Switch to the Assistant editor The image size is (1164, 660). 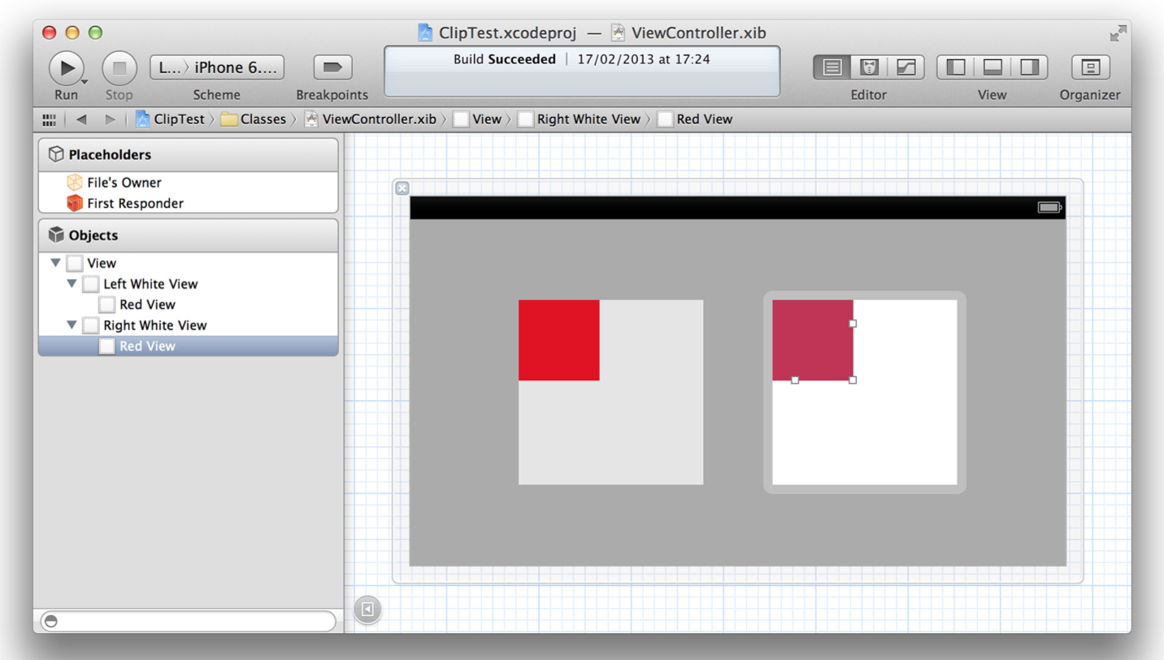[x=868, y=67]
